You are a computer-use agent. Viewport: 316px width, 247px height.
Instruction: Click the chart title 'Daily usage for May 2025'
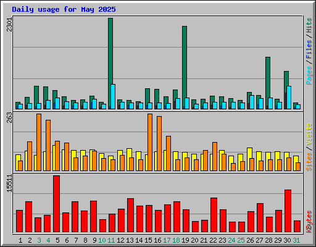click(64, 9)
